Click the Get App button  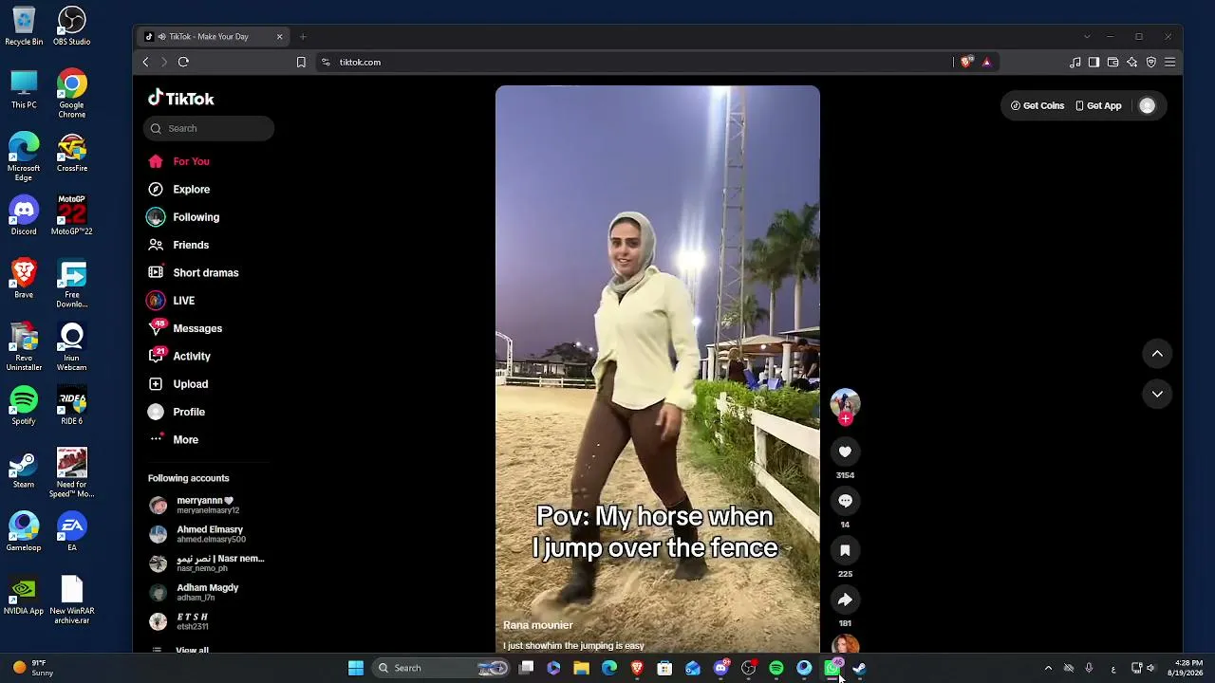click(x=1098, y=105)
